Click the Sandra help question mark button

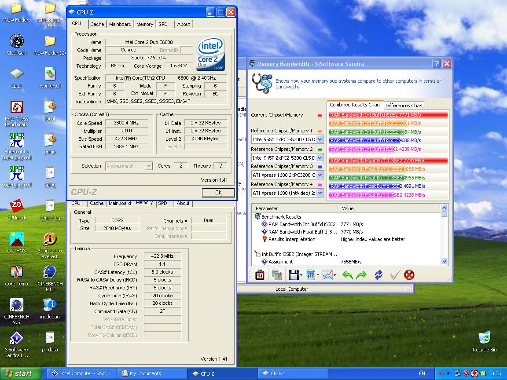click(x=436, y=64)
